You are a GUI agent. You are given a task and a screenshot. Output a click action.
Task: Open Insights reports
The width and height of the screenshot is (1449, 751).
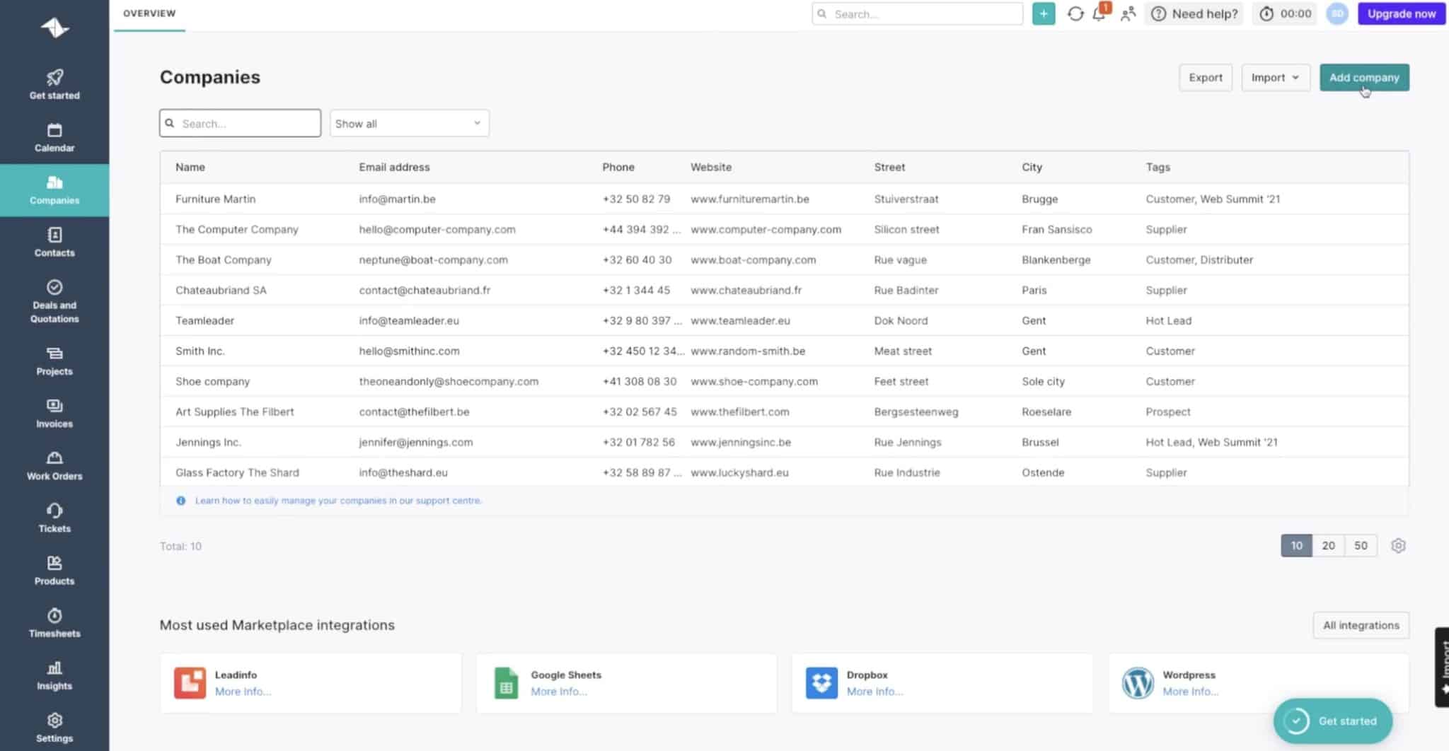(x=54, y=675)
